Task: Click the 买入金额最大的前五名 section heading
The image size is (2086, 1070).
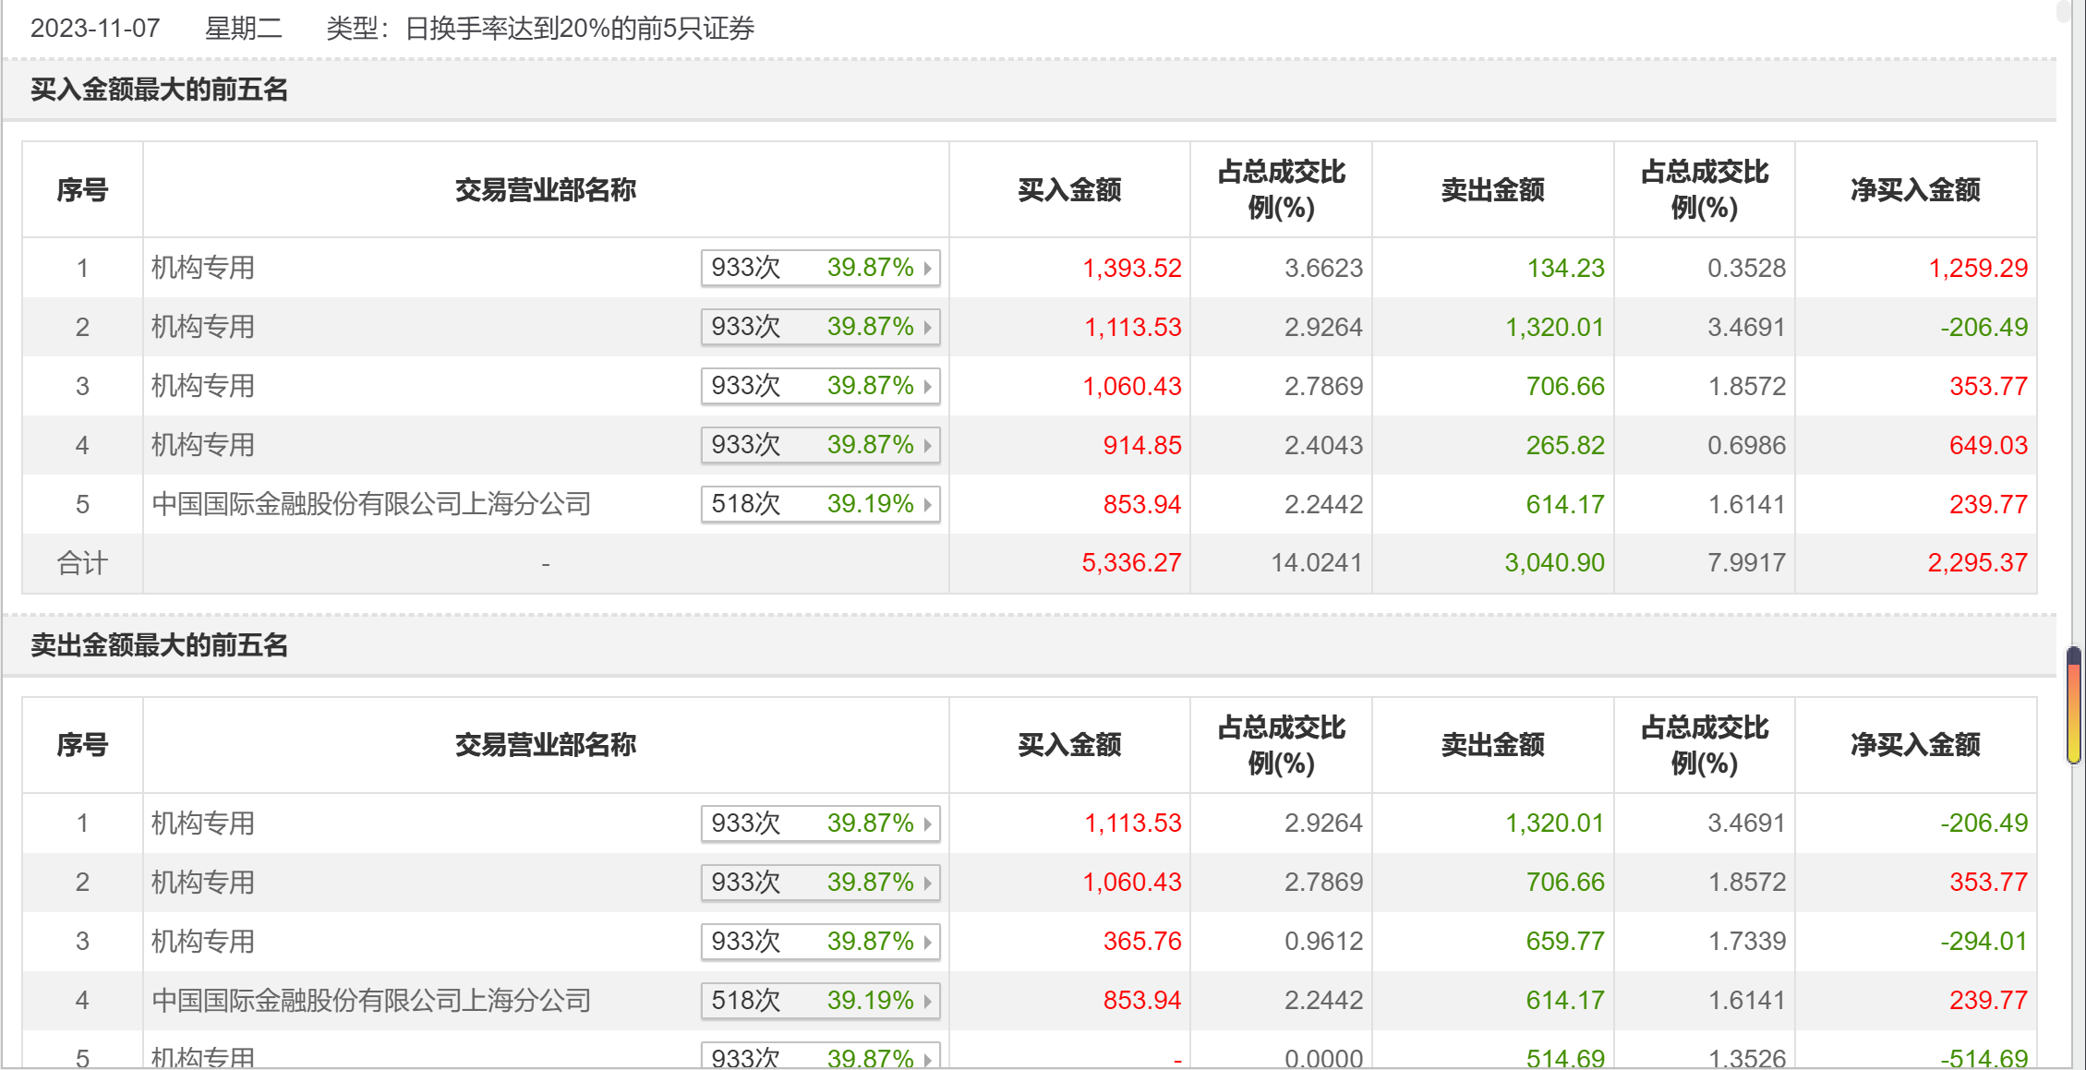Action: coord(160,90)
